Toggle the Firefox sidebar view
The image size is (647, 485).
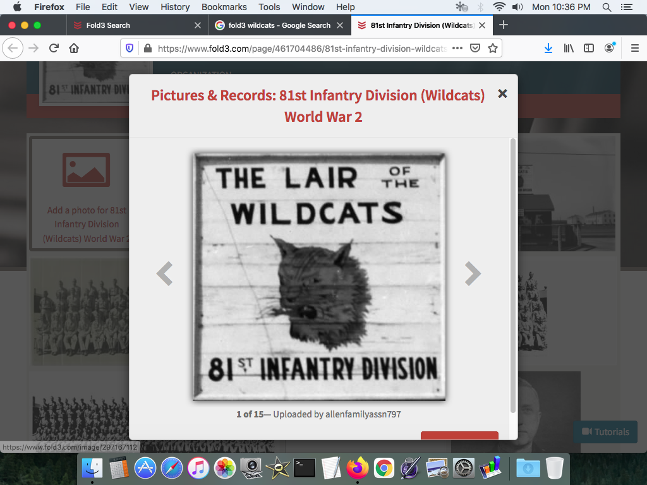589,48
